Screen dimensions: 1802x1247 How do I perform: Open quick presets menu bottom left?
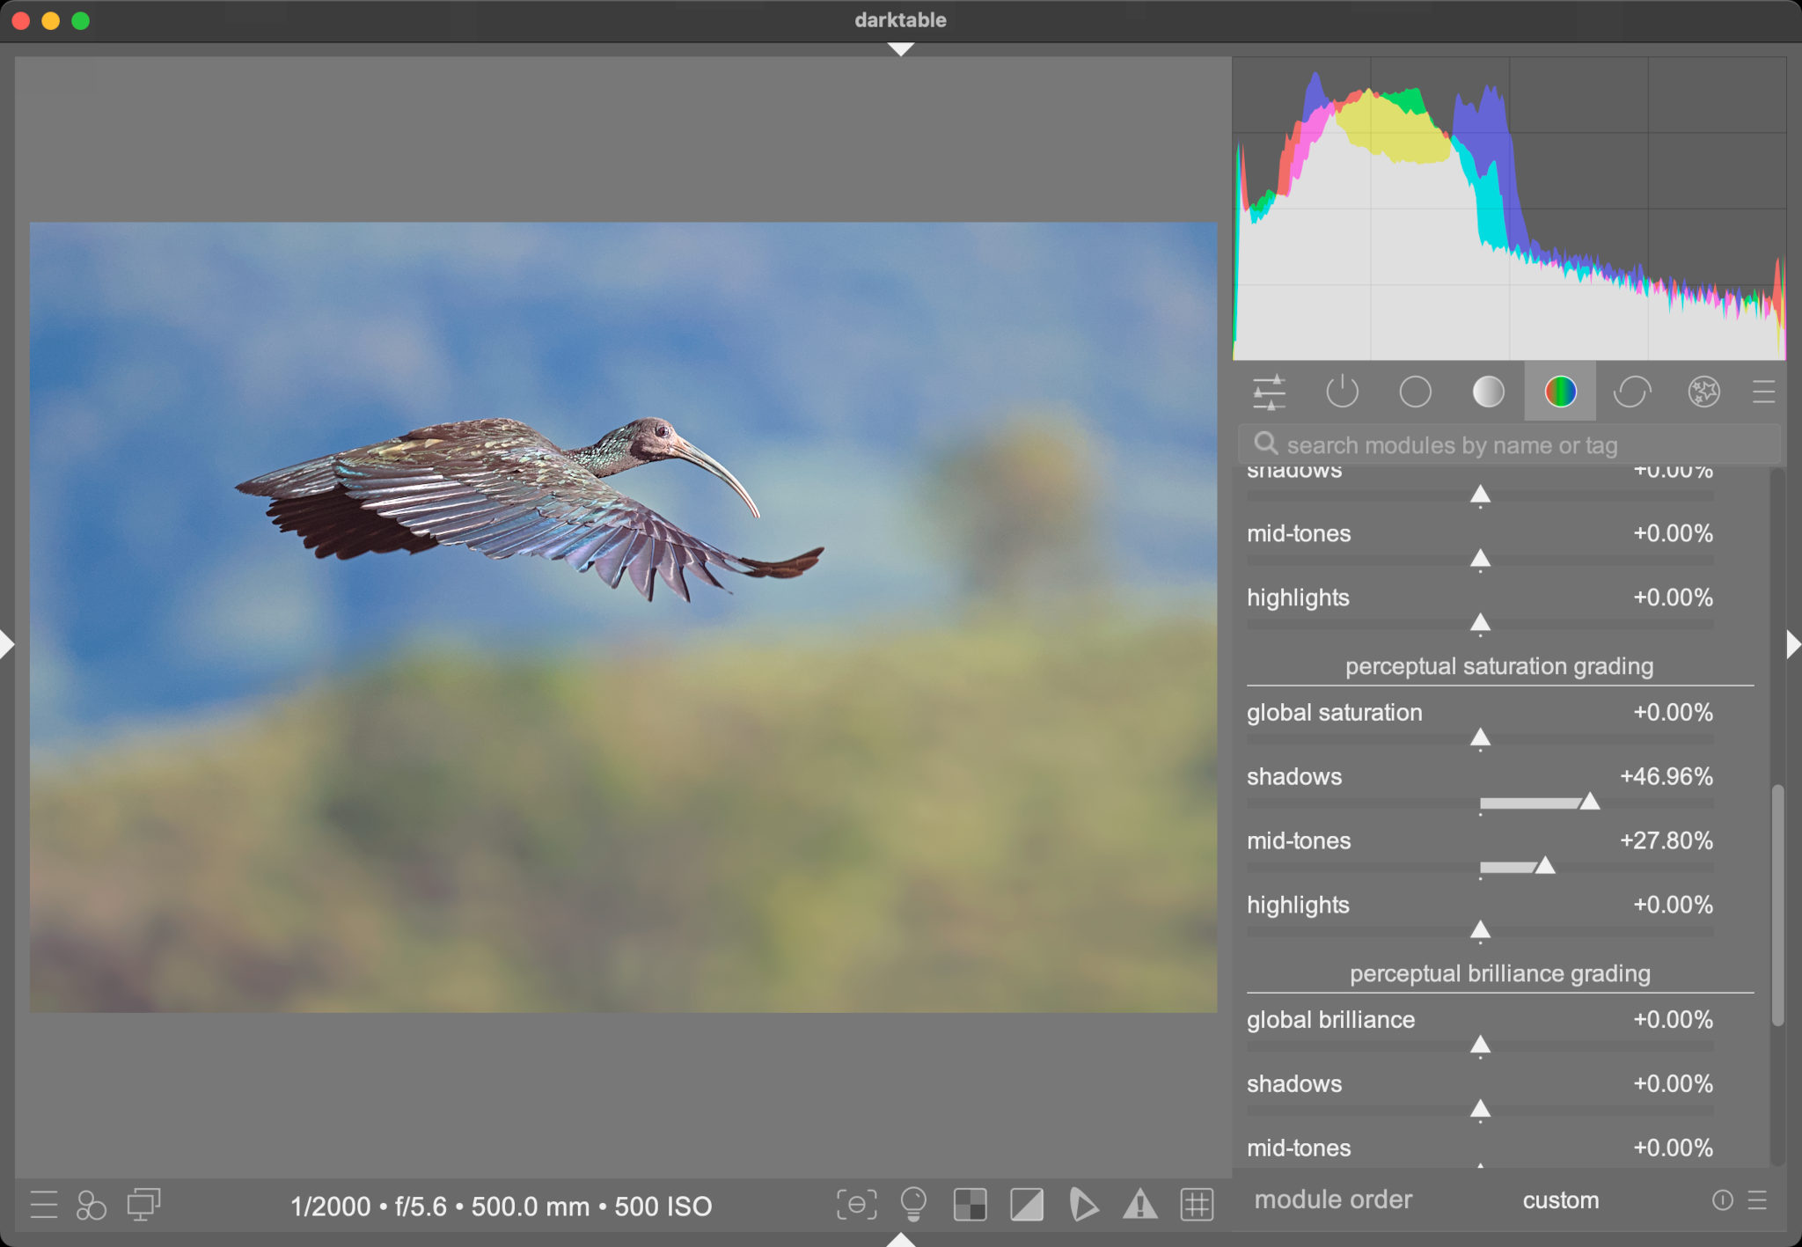coord(44,1205)
